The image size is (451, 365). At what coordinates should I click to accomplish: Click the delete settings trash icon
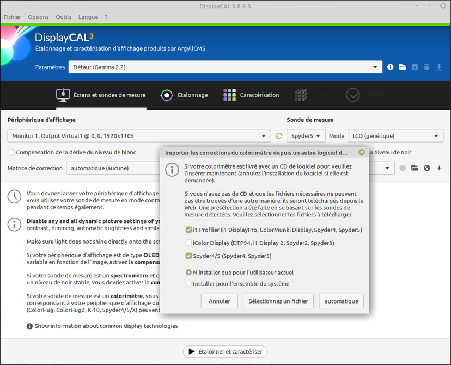[x=426, y=67]
